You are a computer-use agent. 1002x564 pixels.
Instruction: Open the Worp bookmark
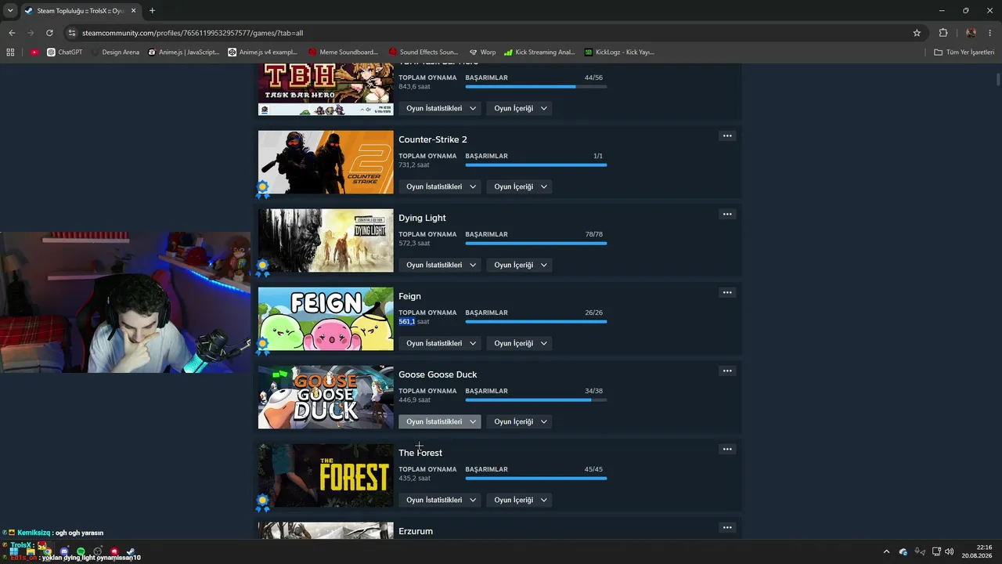[482, 52]
